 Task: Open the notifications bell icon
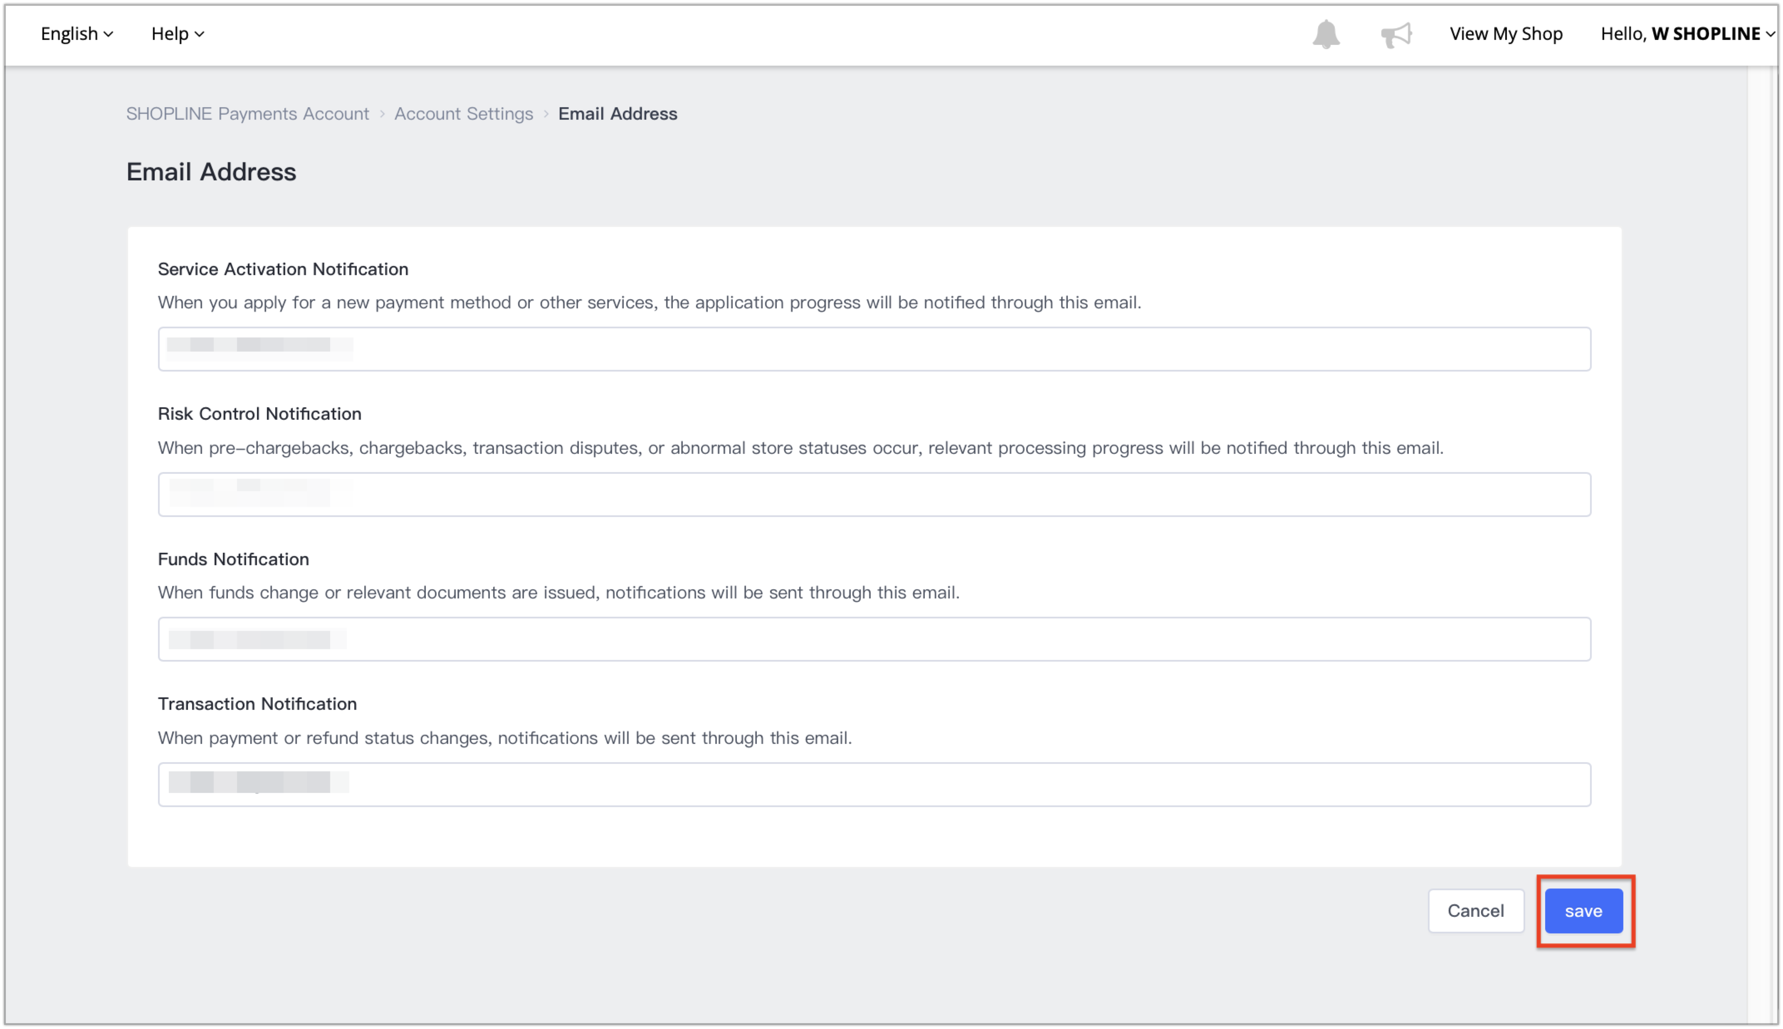tap(1326, 34)
